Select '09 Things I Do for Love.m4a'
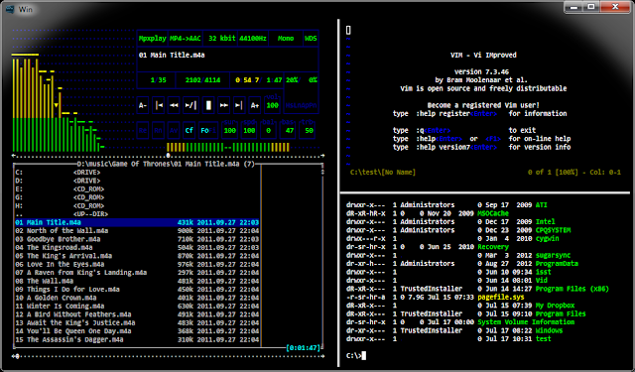Image resolution: width=635 pixels, height=372 pixels. 137,290
